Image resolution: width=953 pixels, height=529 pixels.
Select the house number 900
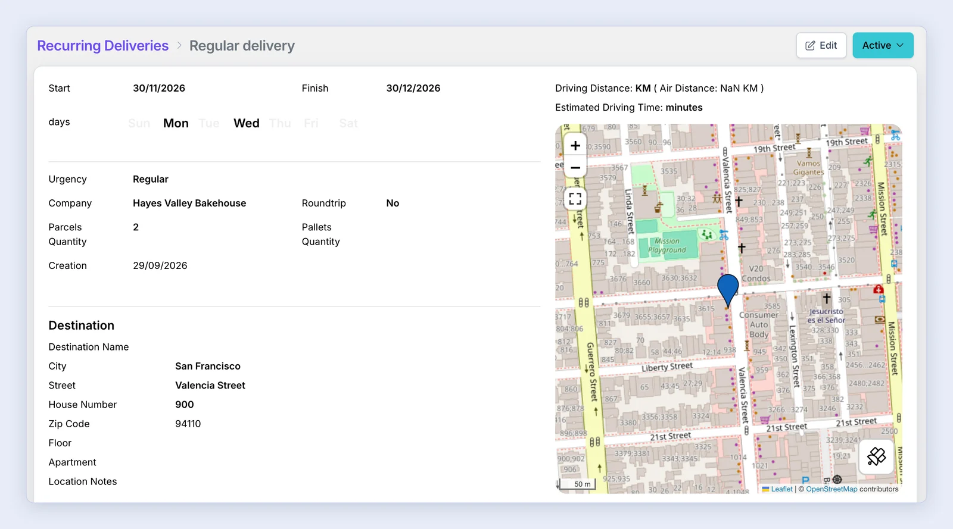click(185, 405)
